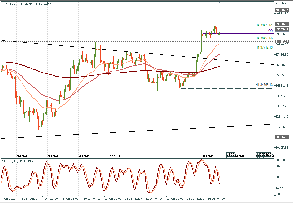Screen dimensions: 293x203
Task: Click the 33362.75 price scale value
Action: point(282,106)
